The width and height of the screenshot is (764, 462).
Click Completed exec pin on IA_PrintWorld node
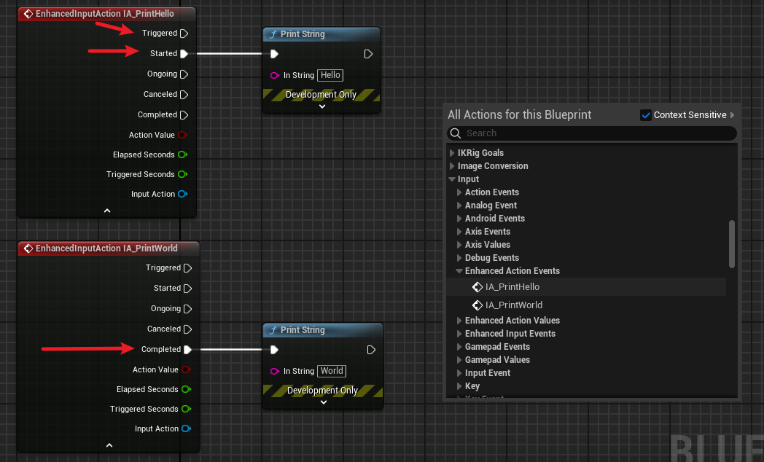(x=187, y=350)
